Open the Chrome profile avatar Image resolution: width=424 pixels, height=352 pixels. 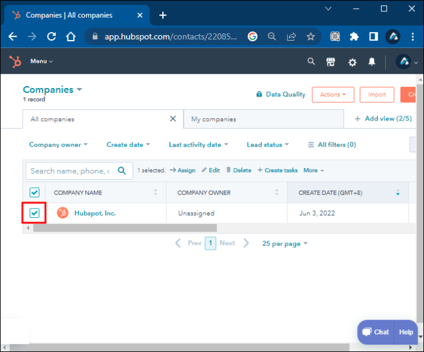point(393,36)
